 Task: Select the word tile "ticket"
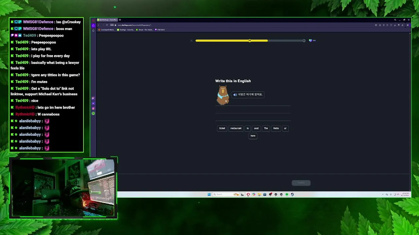click(222, 128)
